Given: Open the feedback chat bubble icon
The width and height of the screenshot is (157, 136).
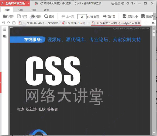Looking at the screenshot, I should tap(123, 3).
